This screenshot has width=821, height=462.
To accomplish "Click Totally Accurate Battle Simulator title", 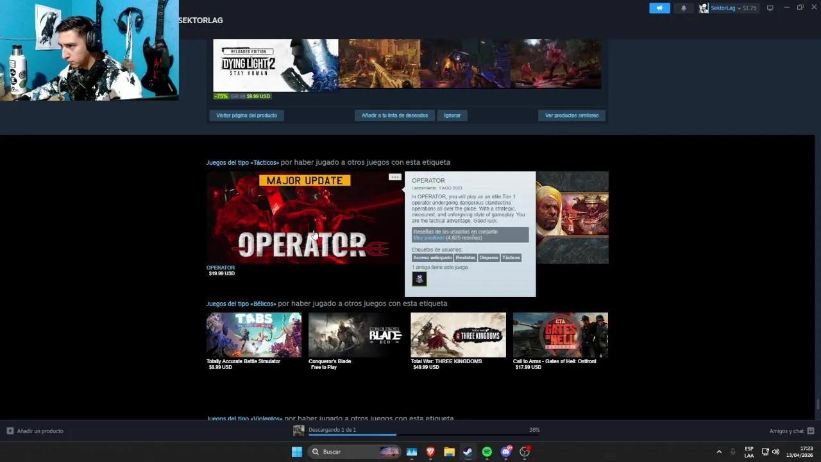I will (x=243, y=361).
